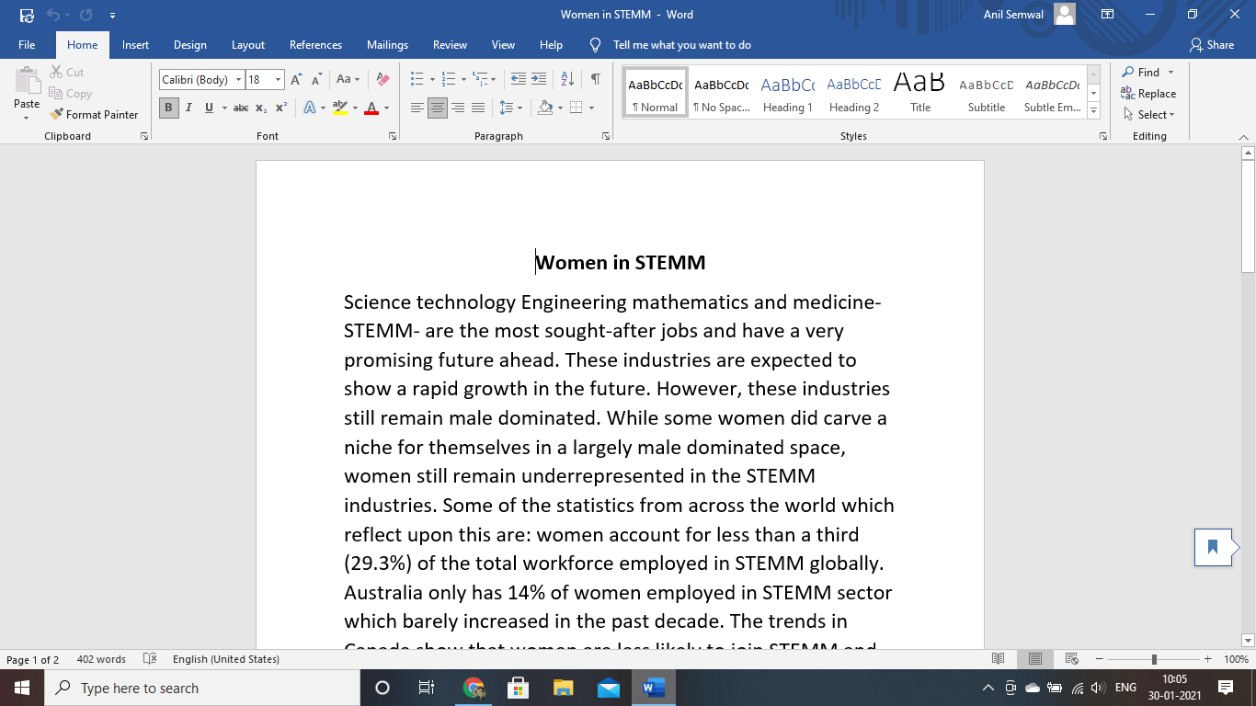Click the Windows taskbar search box
The height and width of the screenshot is (706, 1256).
click(202, 688)
